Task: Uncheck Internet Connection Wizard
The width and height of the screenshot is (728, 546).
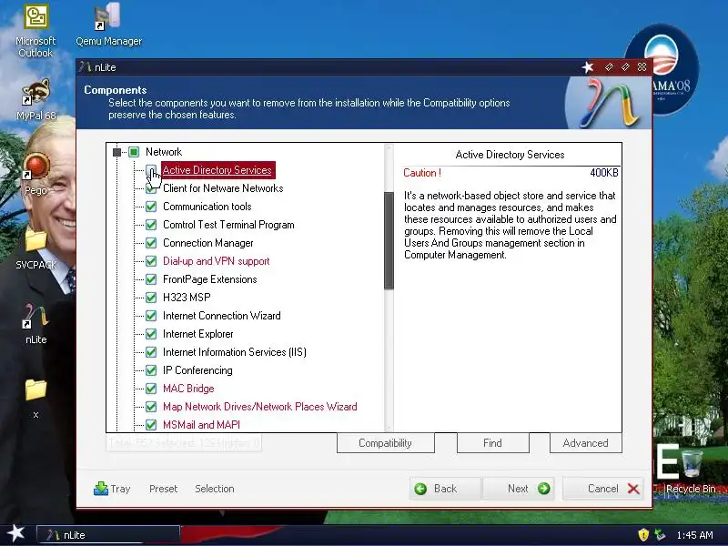Action: point(151,316)
